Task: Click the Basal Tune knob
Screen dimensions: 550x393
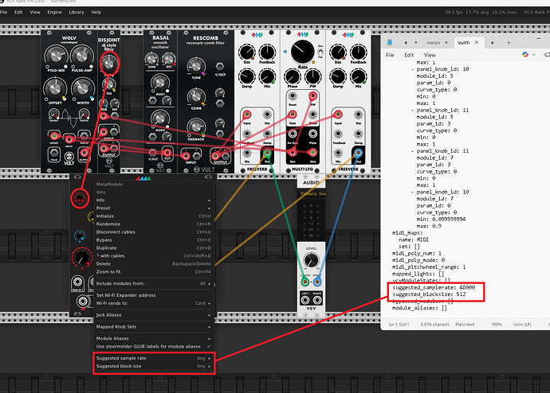Action: pos(151,59)
